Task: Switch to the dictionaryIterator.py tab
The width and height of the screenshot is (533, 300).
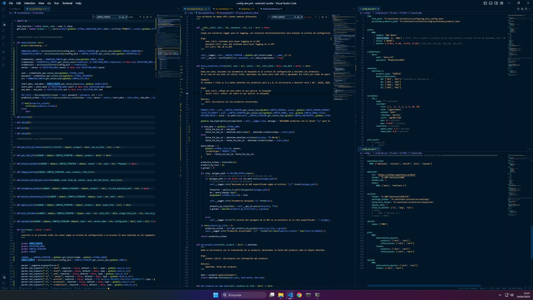Action: (x=271, y=9)
